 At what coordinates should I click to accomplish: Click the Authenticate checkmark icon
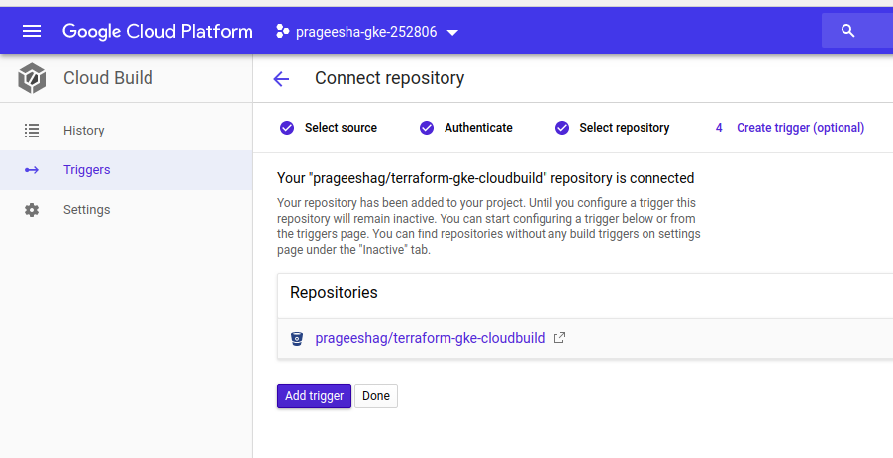coord(427,128)
